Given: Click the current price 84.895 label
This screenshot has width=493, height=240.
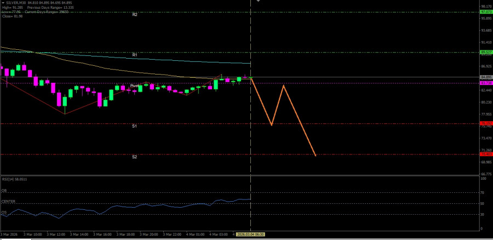Looking at the screenshot, I should (x=485, y=77).
